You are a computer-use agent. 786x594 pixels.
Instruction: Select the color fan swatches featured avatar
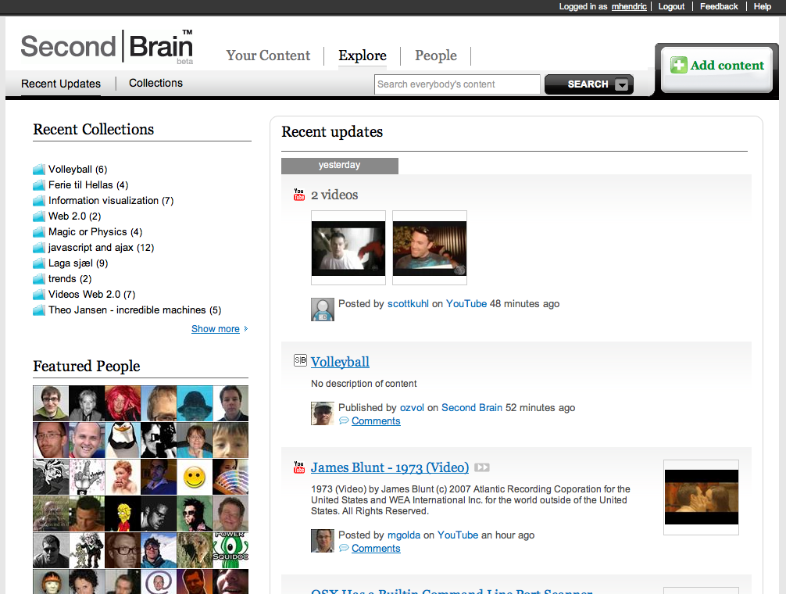tap(230, 478)
